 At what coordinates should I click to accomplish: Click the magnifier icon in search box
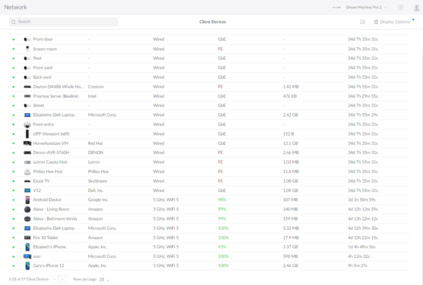(x=14, y=22)
